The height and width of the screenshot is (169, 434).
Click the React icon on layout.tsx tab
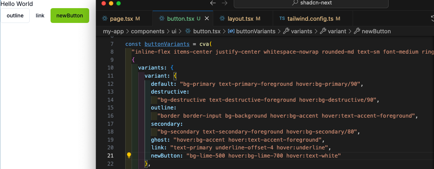coord(222,19)
